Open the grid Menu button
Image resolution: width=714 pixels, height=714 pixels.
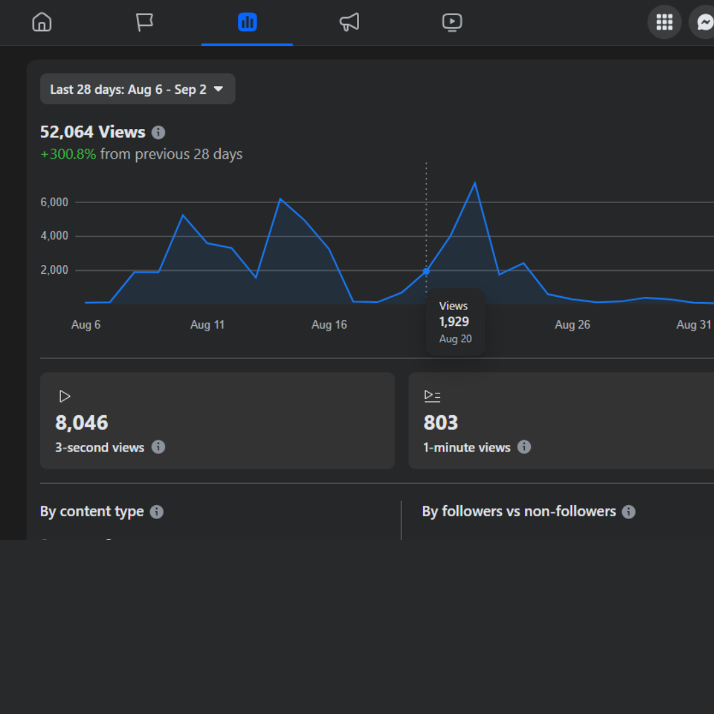point(664,22)
